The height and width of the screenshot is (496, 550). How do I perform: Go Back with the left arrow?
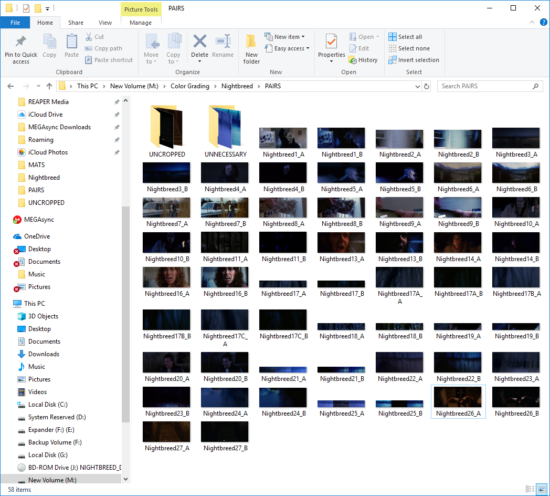pos(10,86)
